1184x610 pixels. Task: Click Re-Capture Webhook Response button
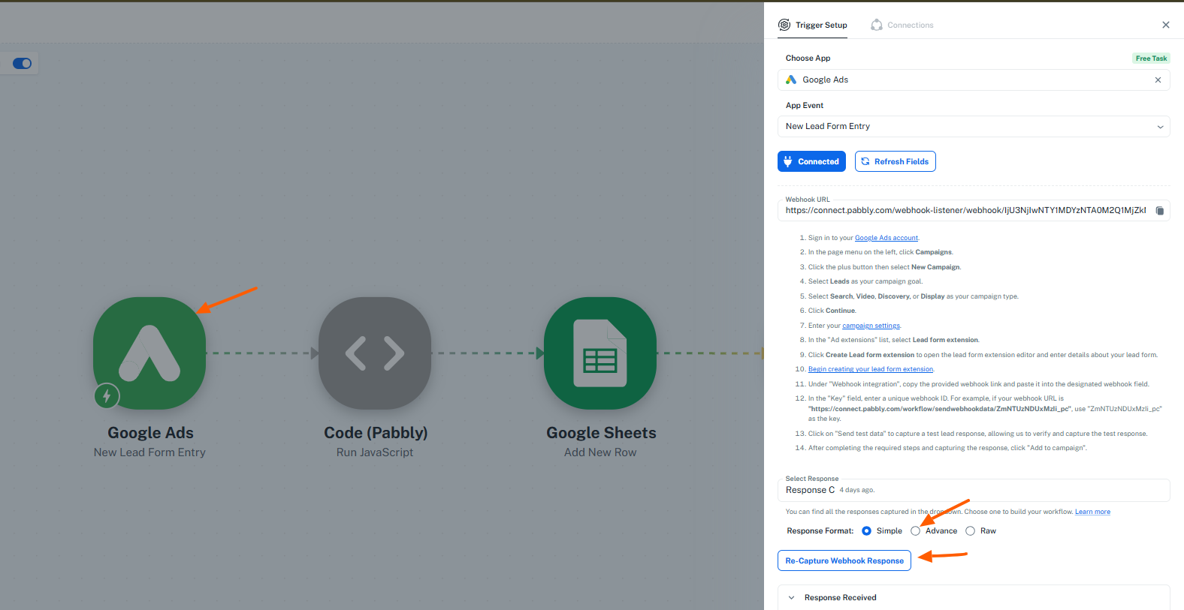tap(844, 560)
